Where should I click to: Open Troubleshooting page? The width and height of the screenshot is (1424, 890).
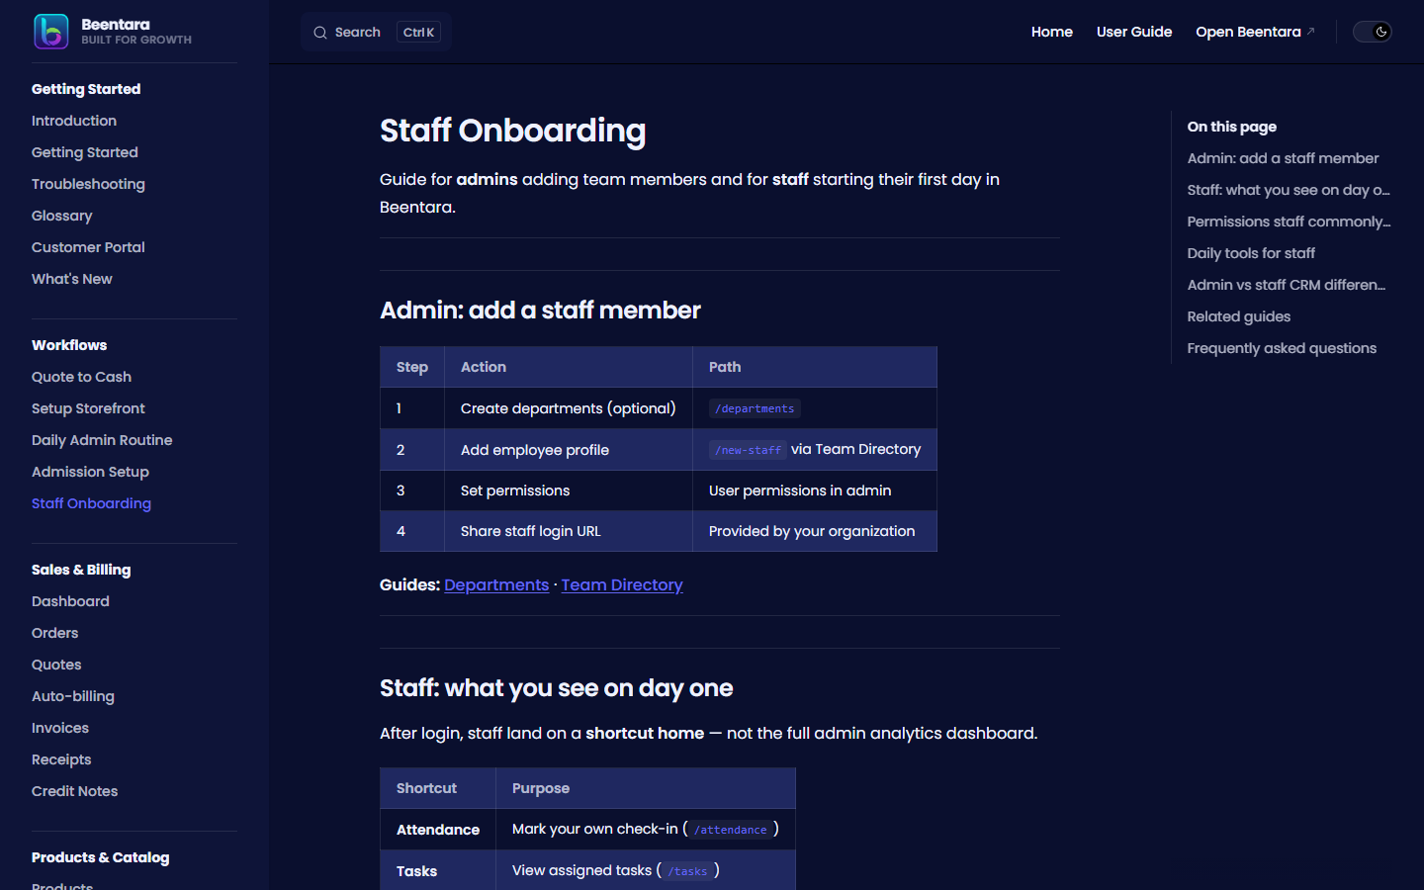(88, 184)
